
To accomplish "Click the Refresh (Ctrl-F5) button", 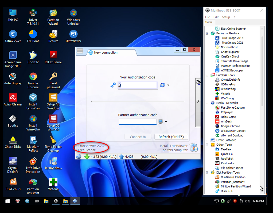I will pyautogui.click(x=171, y=137).
